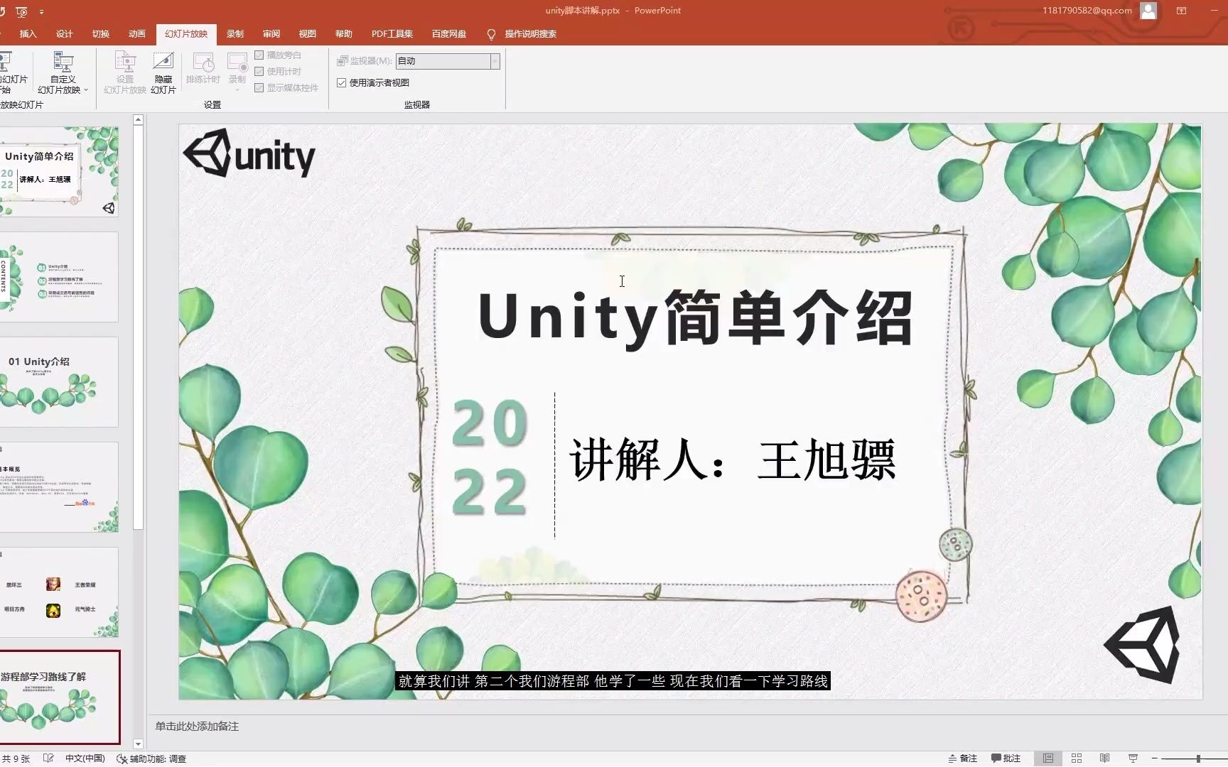This screenshot has width=1228, height=767.
Task: Click 辅助功能: 调查 accessibility status
Action: pyautogui.click(x=151, y=758)
